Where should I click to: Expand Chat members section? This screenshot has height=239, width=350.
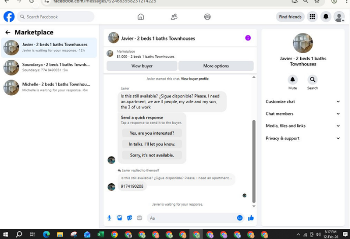[x=303, y=114]
